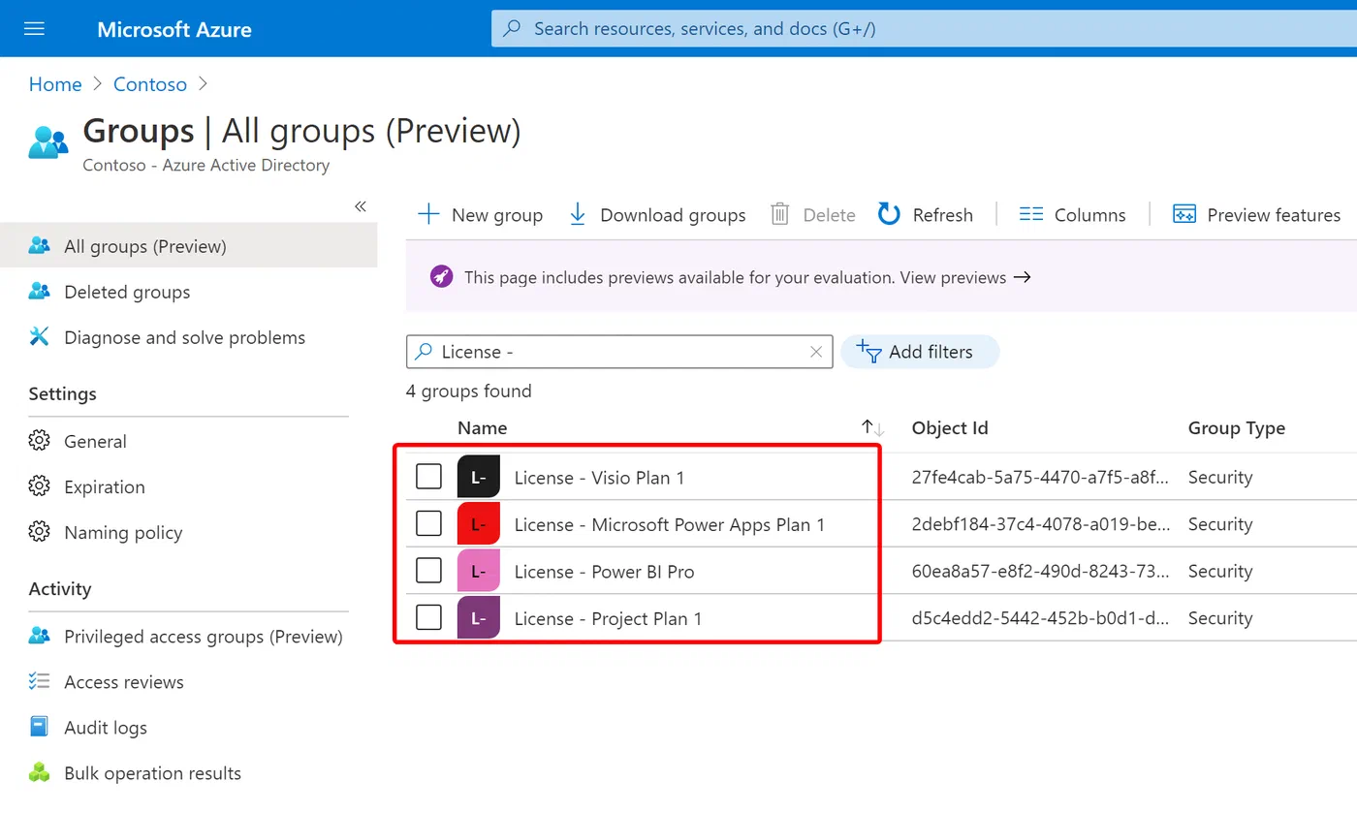Screen dimensions: 1357x813
Task: Open Columns chooser
Action: pyautogui.click(x=1073, y=215)
